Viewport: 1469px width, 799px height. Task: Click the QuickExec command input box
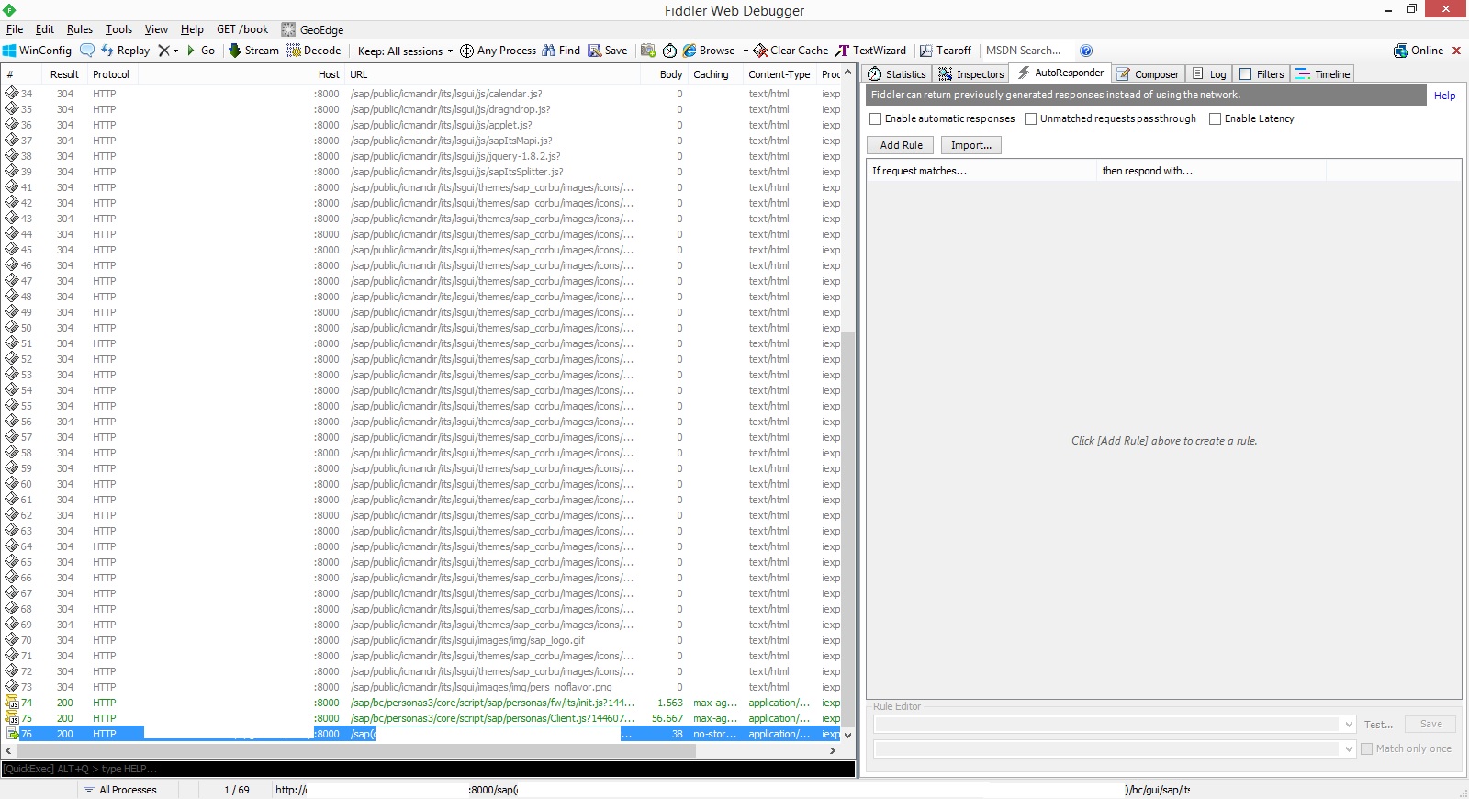pos(428,769)
